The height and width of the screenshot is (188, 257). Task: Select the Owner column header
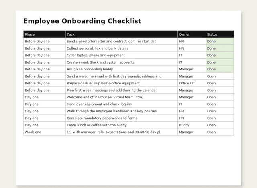point(192,34)
